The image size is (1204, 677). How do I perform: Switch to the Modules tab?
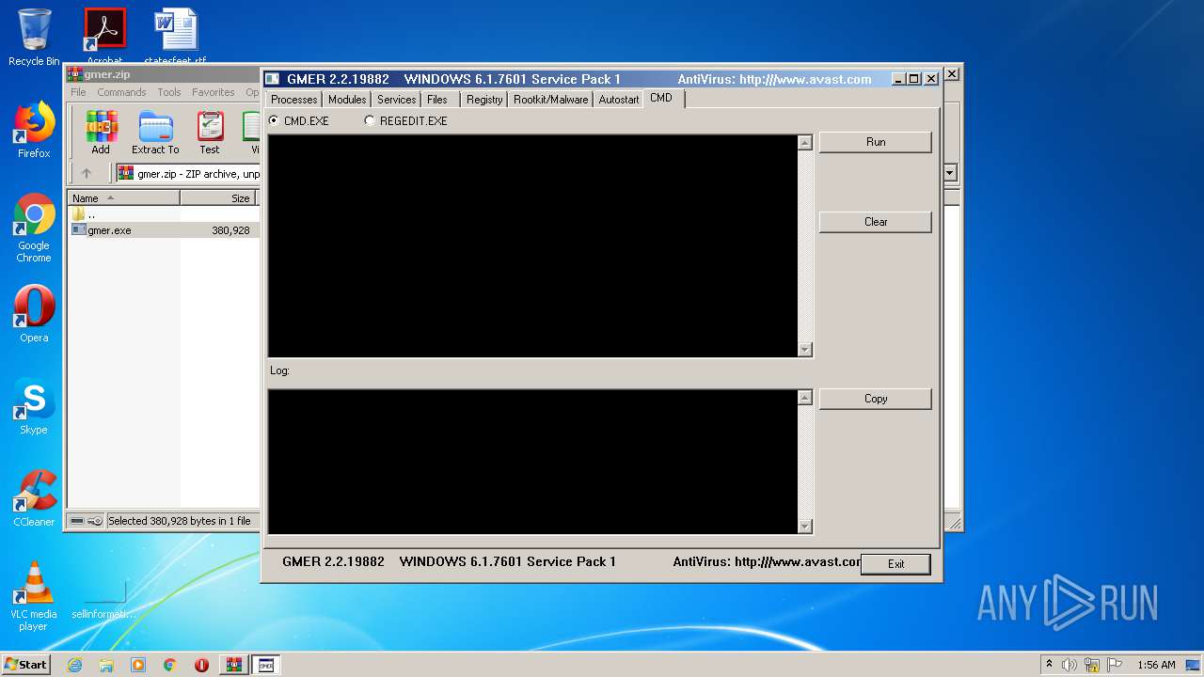click(x=347, y=100)
